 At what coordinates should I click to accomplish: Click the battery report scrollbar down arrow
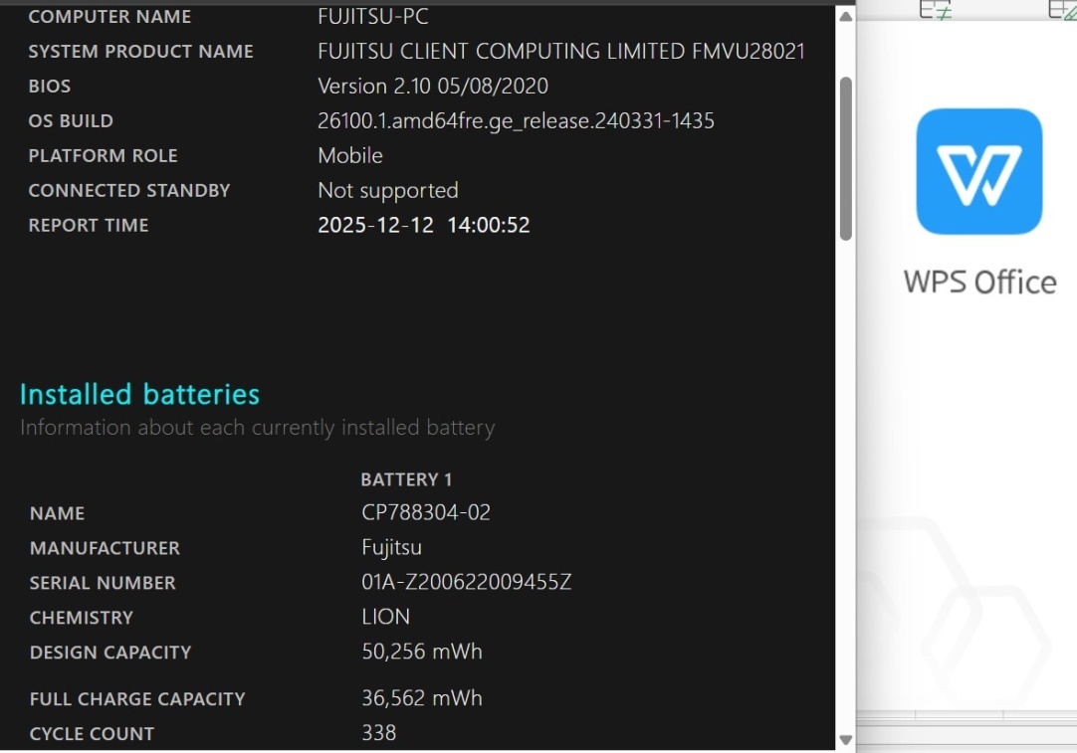point(846,740)
